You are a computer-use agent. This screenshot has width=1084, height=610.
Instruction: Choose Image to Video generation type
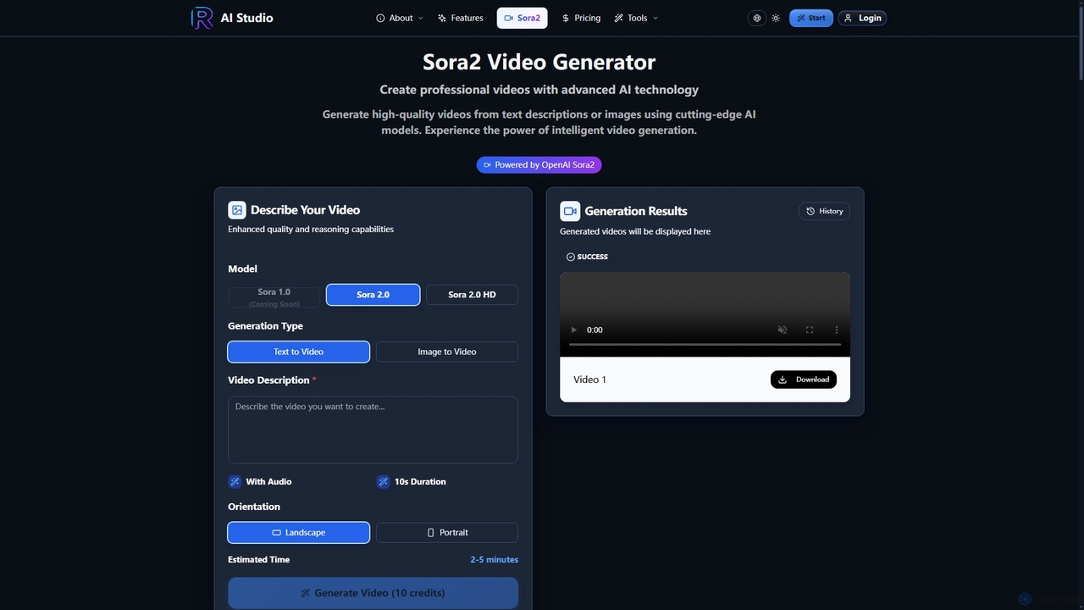(447, 352)
